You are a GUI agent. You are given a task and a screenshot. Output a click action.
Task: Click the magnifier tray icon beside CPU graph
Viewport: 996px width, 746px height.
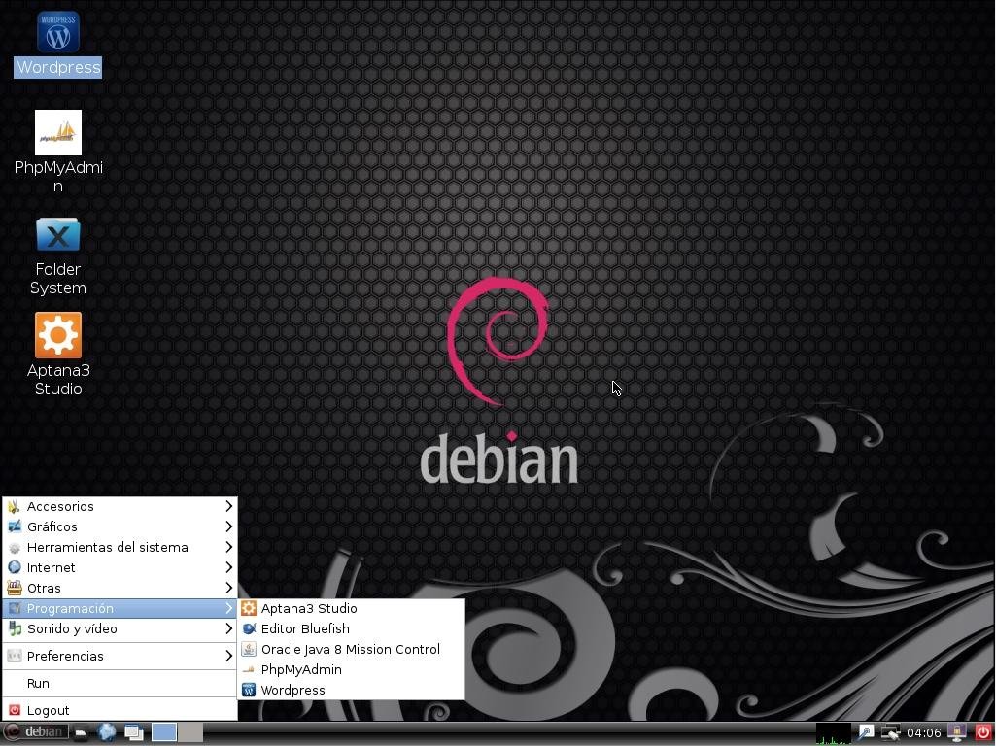tap(866, 732)
